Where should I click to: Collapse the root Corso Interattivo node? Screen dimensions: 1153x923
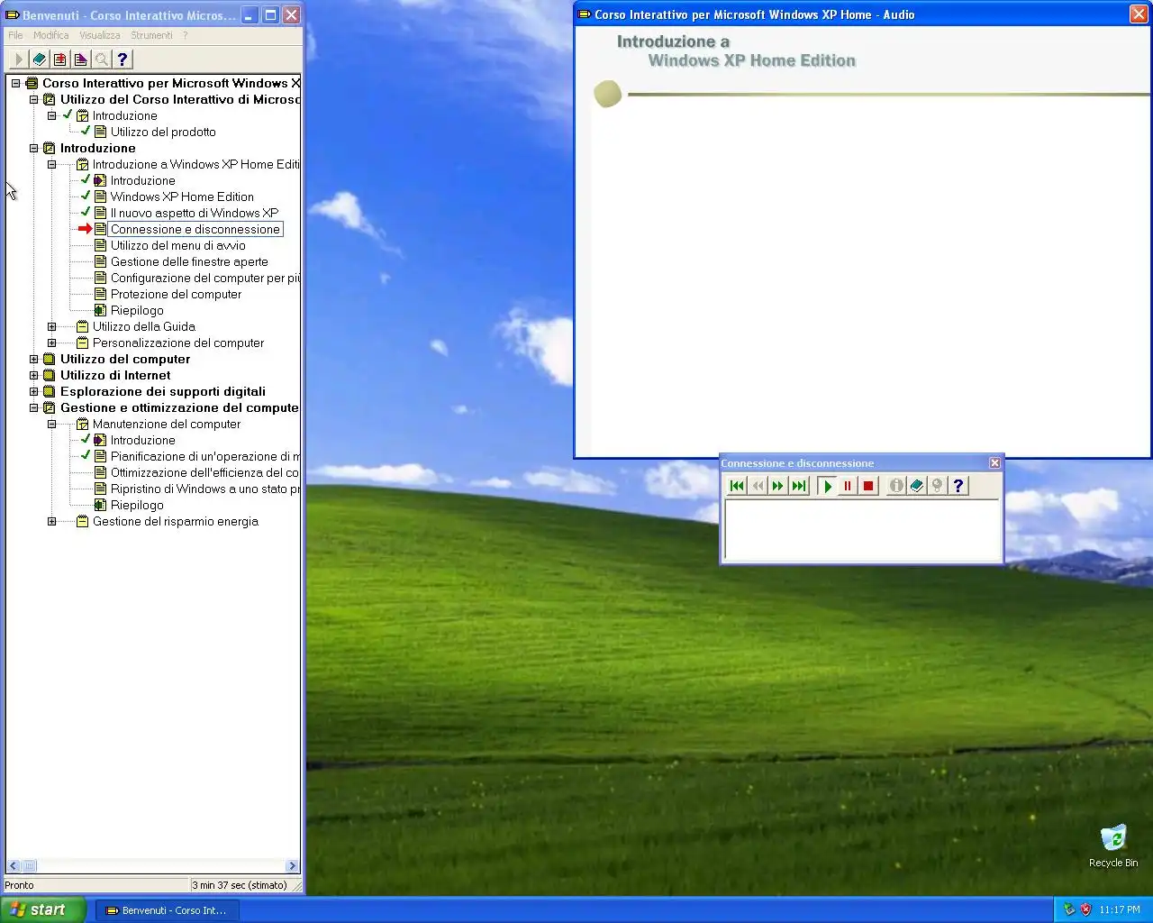click(x=16, y=83)
